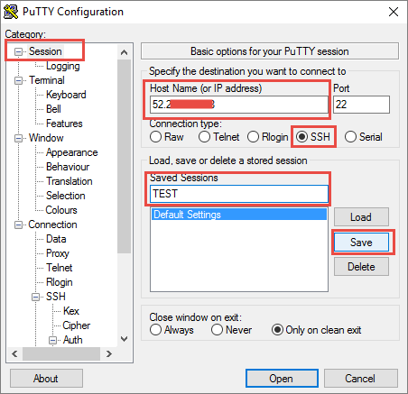
Task: Open the Kex settings category
Action: 71,311
